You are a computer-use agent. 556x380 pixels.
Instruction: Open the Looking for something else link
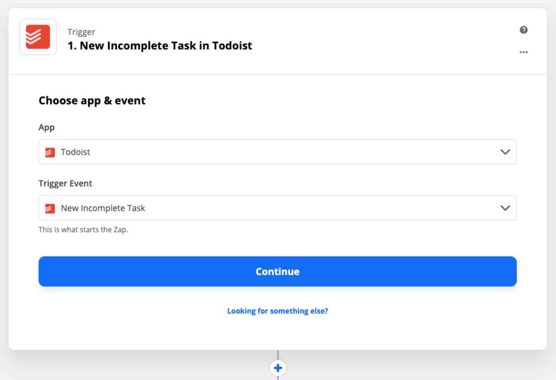coord(278,311)
